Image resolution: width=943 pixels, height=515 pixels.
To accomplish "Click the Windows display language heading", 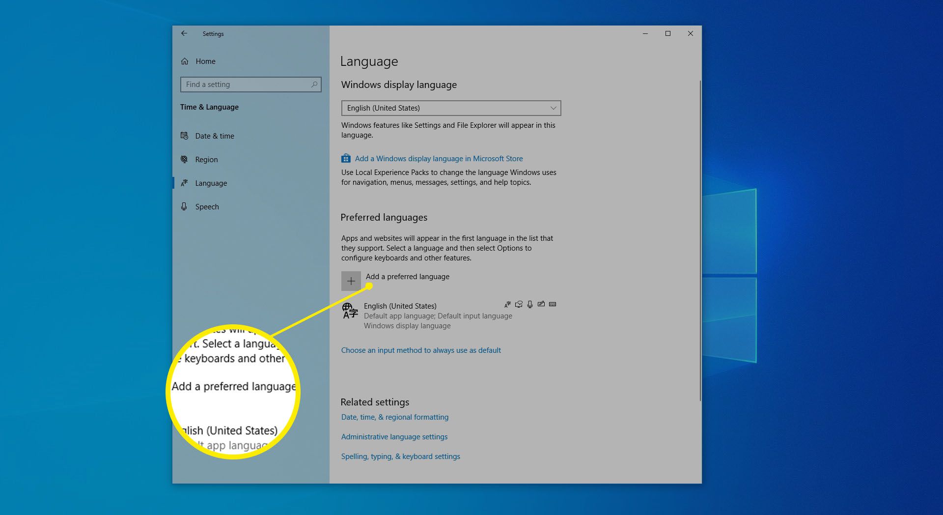I will tap(399, 85).
